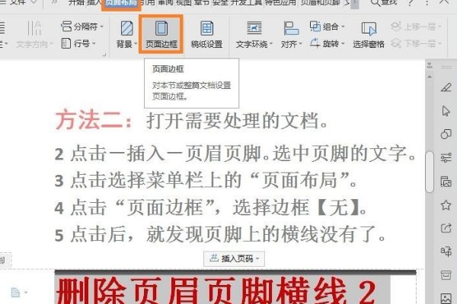Switch to the 章节 sections tab

pos(202,2)
